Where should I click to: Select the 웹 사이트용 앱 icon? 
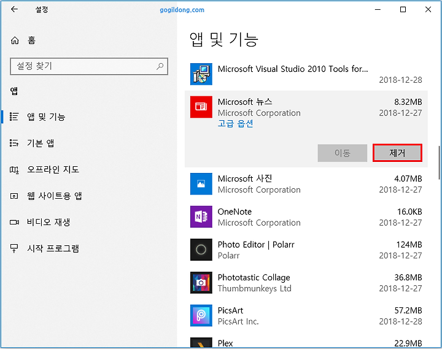[14, 196]
